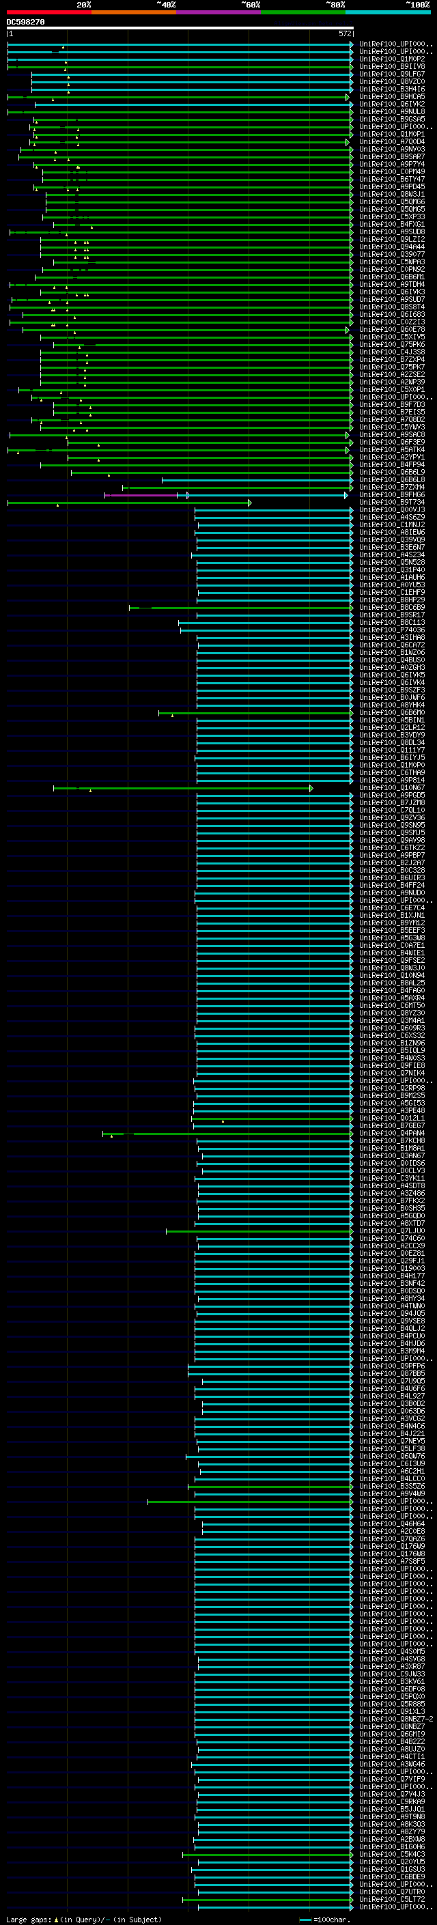Click hit label UniRef100_Q1M0P1

[392, 135]
